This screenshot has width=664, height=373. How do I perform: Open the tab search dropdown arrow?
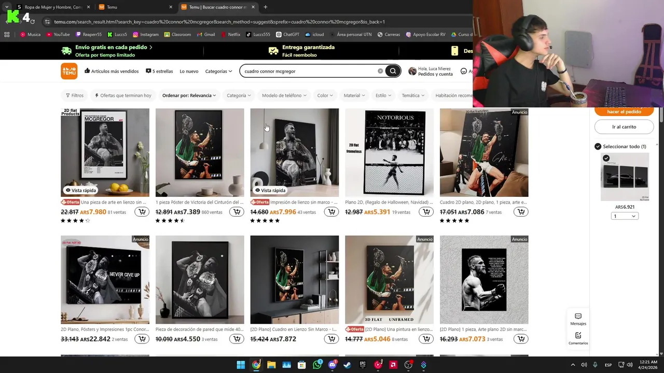[x=7, y=7]
